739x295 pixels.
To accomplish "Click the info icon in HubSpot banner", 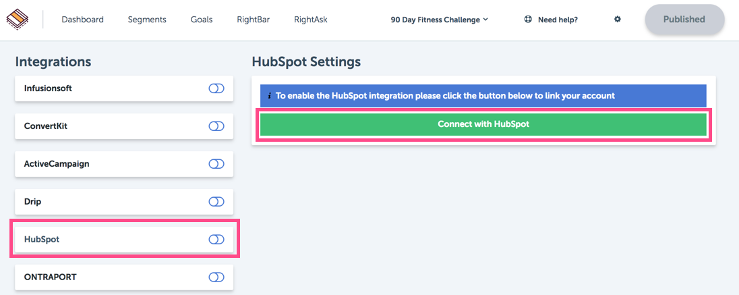I will click(x=269, y=96).
